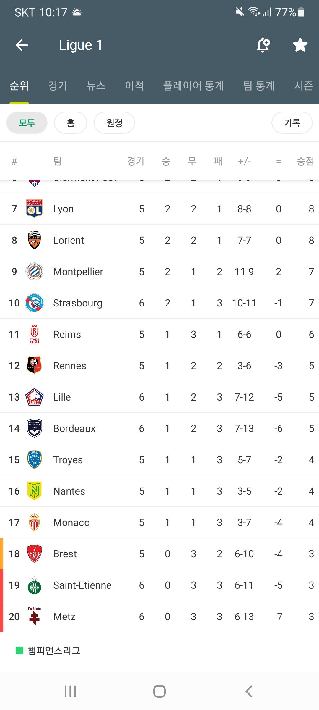
Task: Tap the Lorient team logo
Action: [34, 240]
